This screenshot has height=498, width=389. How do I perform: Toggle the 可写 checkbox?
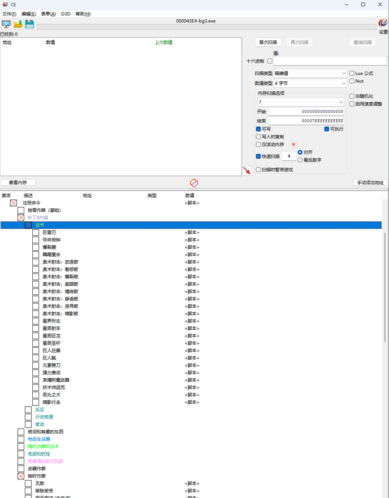coord(258,129)
